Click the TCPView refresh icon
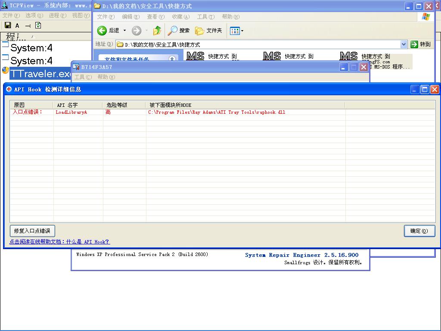The height and width of the screenshot is (331, 441). point(38,25)
